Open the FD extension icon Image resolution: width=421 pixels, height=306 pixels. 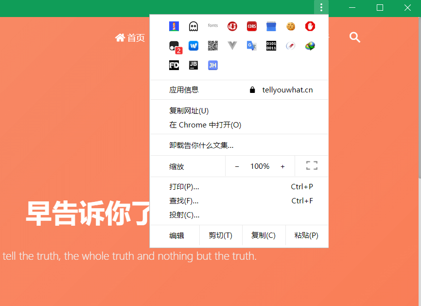pyautogui.click(x=174, y=65)
